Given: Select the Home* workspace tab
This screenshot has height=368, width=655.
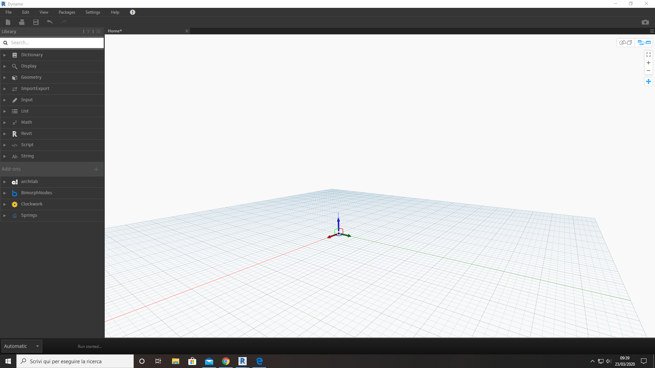Looking at the screenshot, I should [x=147, y=31].
